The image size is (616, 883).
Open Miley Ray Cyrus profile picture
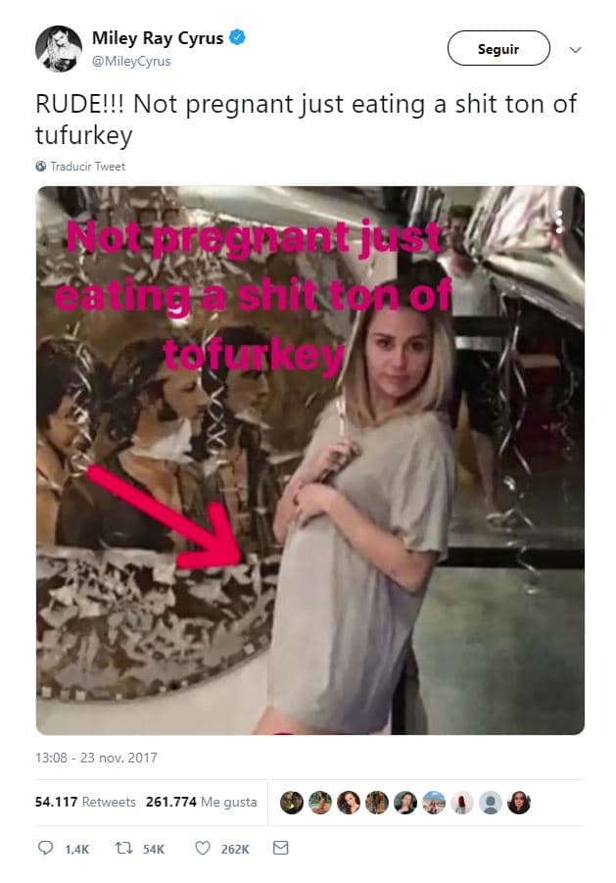click(59, 48)
